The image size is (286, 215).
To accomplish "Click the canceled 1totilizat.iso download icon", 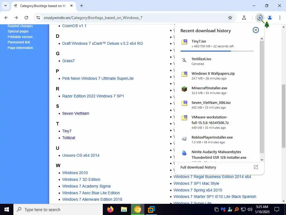I will (184, 60).
